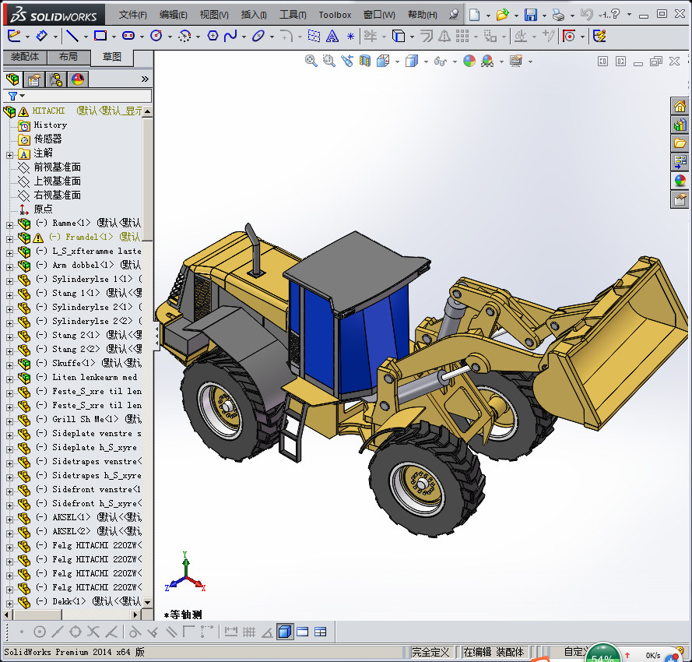Select the Polygon sketch tool

[213, 36]
